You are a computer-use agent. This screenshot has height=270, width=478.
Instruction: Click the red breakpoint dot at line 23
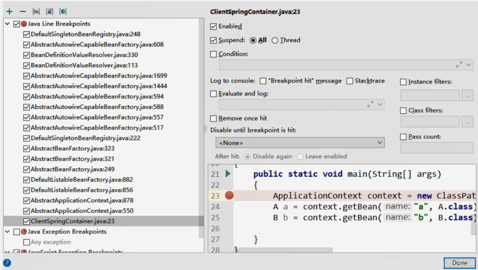click(x=229, y=196)
